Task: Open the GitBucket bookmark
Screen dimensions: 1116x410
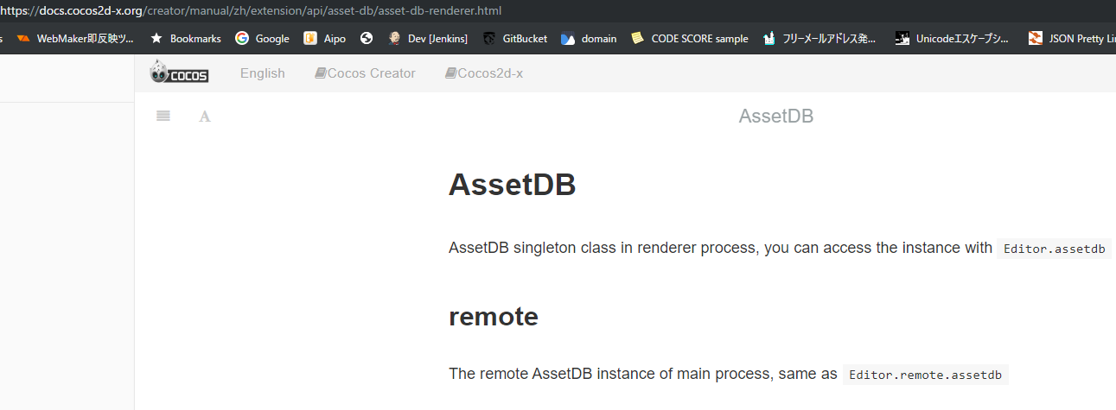Action: (x=515, y=38)
